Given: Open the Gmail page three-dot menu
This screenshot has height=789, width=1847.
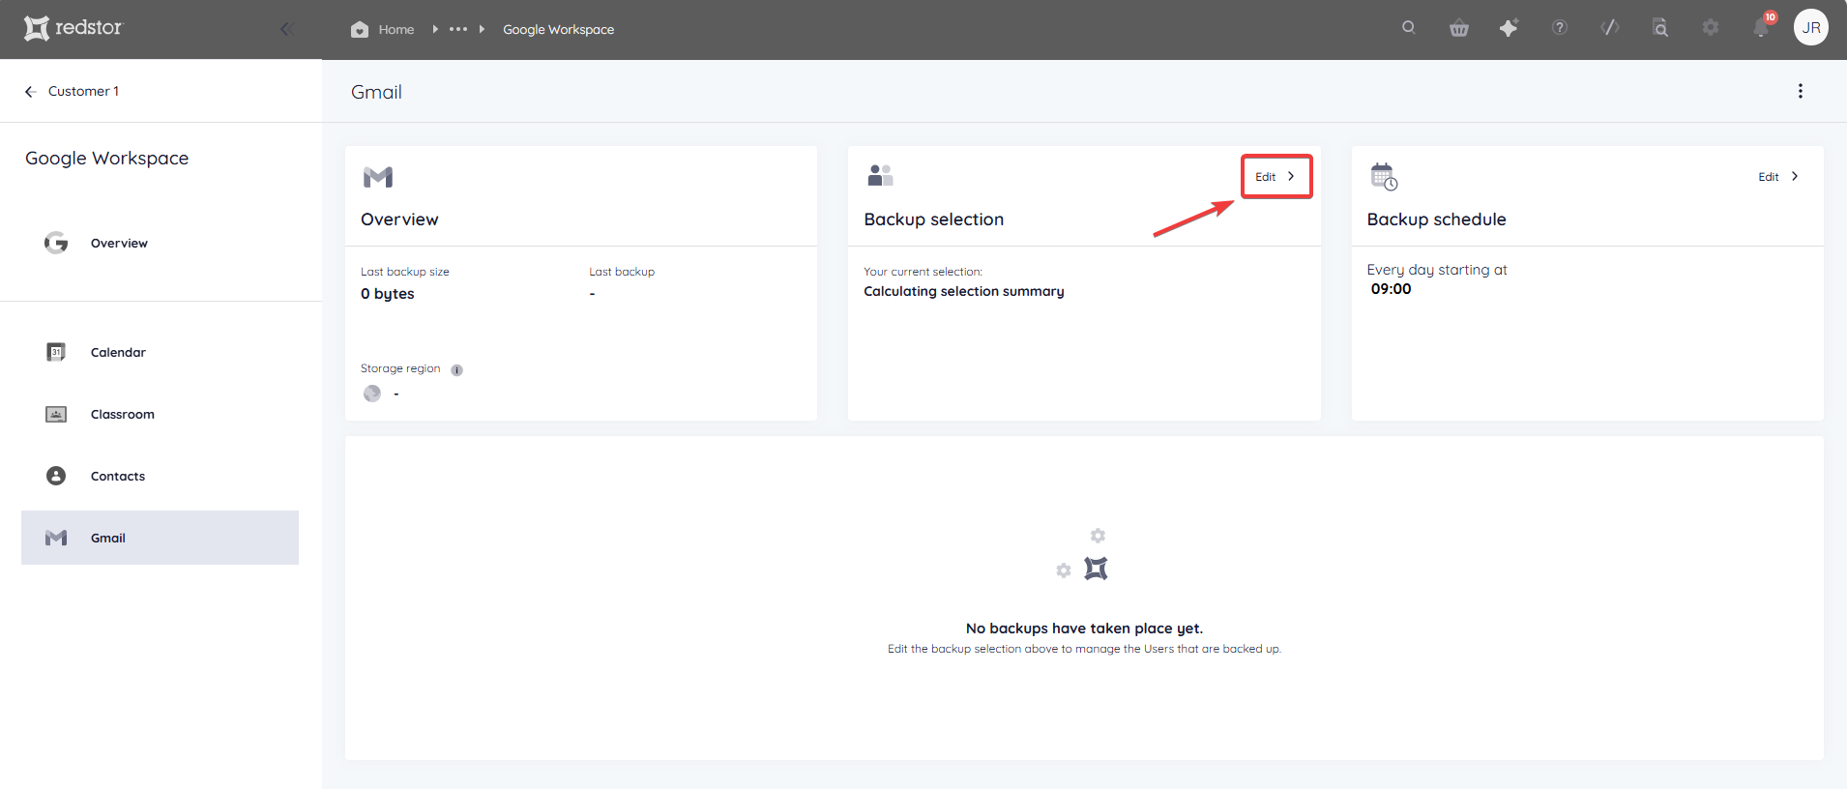Looking at the screenshot, I should pos(1800,91).
